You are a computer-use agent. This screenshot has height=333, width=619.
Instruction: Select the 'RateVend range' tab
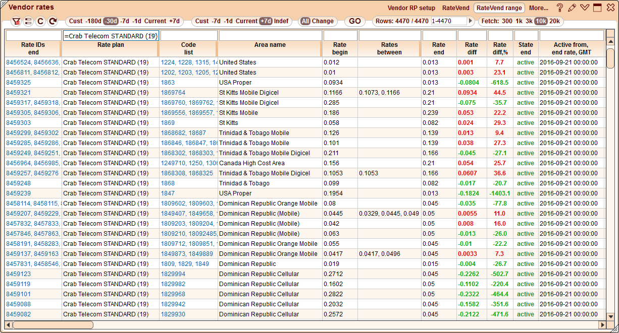(499, 8)
